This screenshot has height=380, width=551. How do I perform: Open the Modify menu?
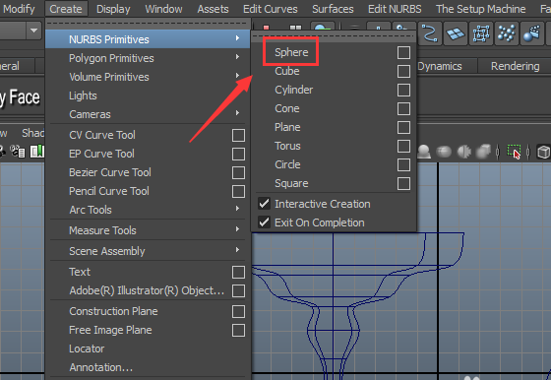(19, 9)
